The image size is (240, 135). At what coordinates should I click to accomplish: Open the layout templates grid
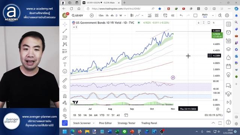[x=157, y=15]
